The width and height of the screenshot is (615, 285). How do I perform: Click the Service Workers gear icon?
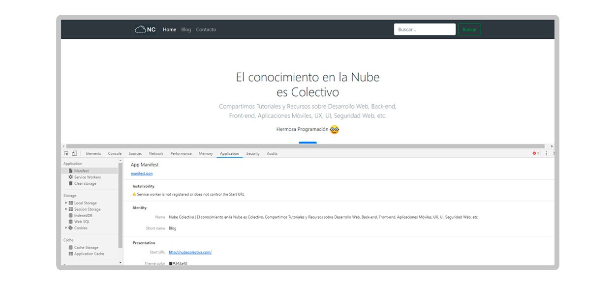point(70,177)
